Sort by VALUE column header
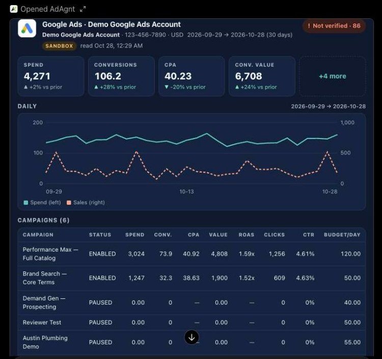Screen dimensions: 382x359 [x=219, y=235]
